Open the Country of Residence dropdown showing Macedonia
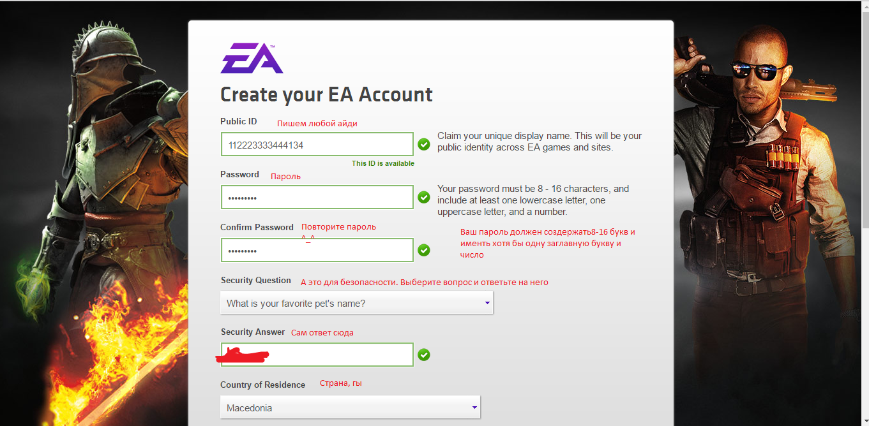The image size is (869, 426). point(350,408)
